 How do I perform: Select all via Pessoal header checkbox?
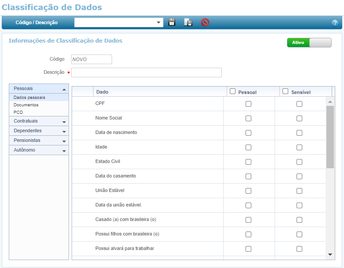[233, 91]
